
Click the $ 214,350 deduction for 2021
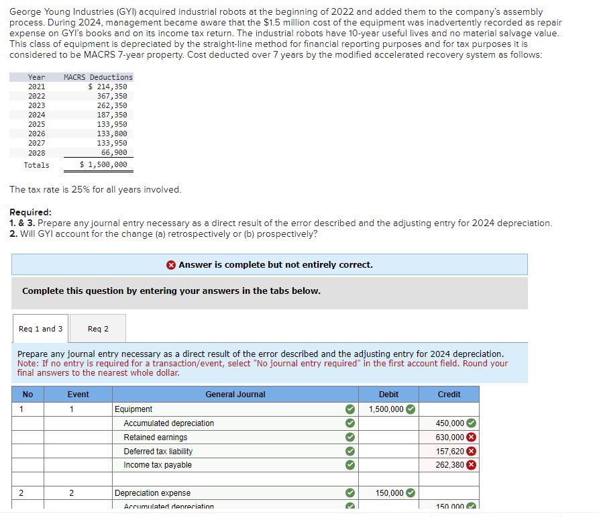point(108,87)
